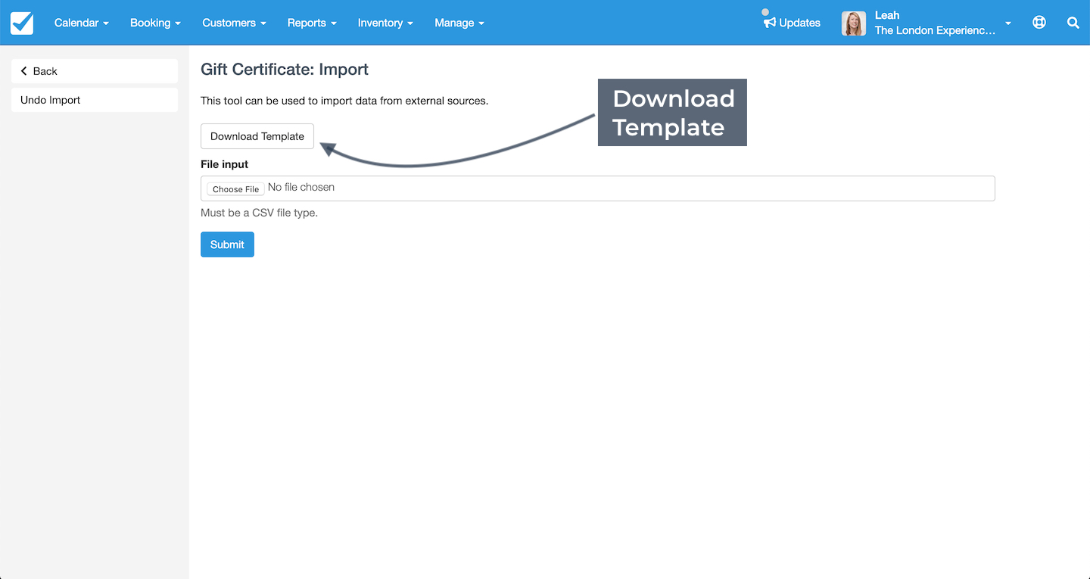1090x579 pixels.
Task: Click the Updates megaphone icon
Action: 769,23
